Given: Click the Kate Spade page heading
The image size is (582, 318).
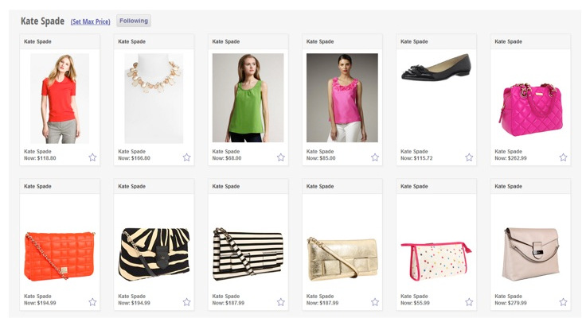Looking at the screenshot, I should 42,21.
